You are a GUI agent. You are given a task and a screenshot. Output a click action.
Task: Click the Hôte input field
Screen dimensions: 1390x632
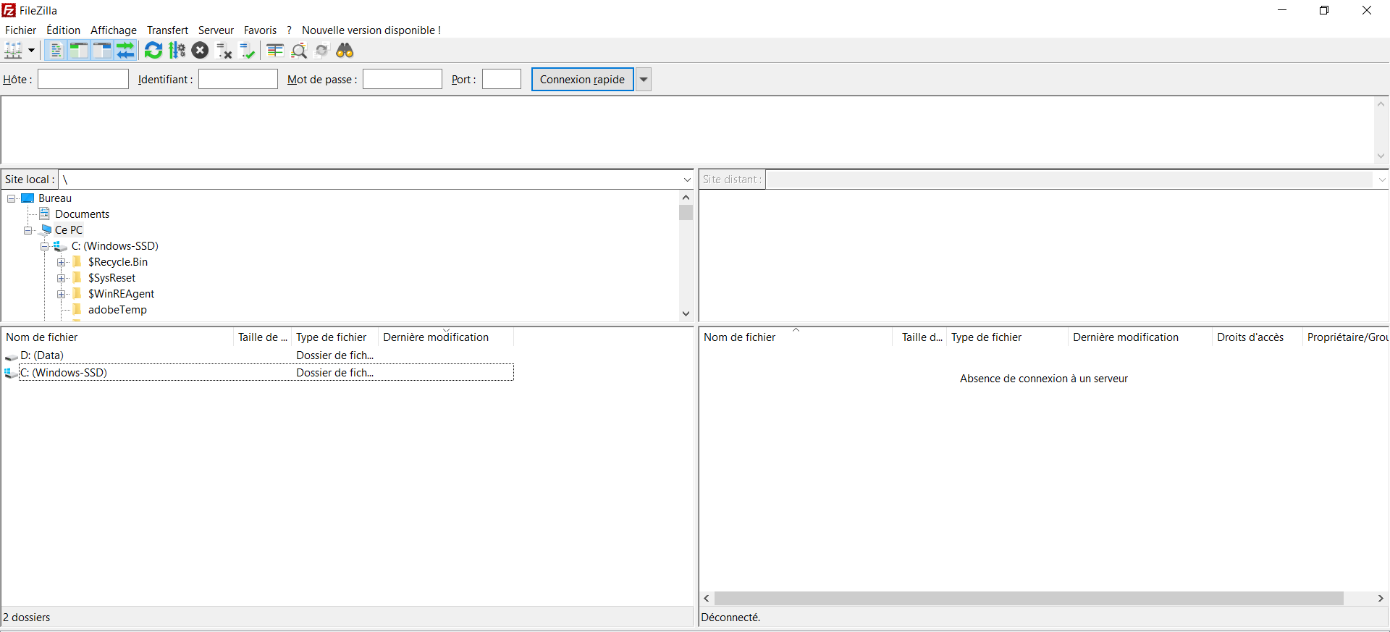point(83,79)
